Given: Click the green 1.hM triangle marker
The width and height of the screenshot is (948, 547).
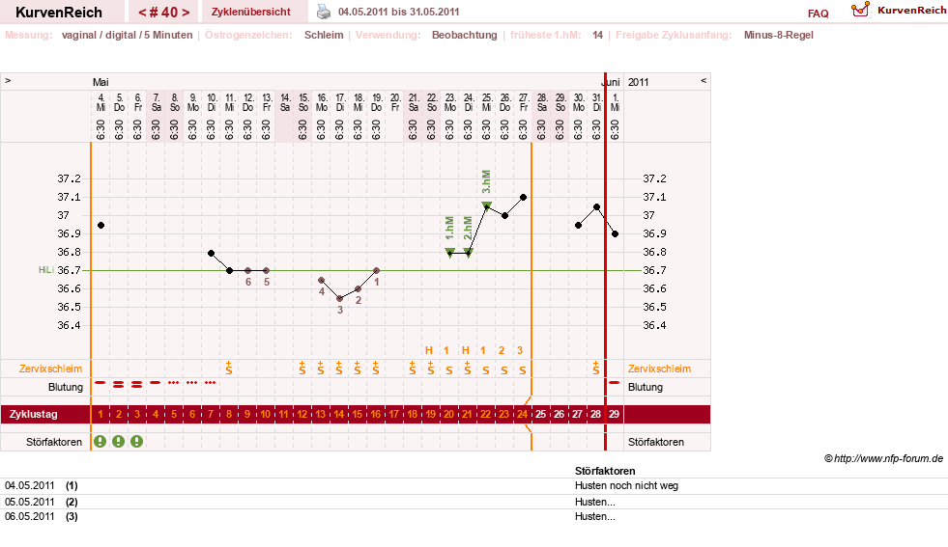Looking at the screenshot, I should [x=449, y=252].
